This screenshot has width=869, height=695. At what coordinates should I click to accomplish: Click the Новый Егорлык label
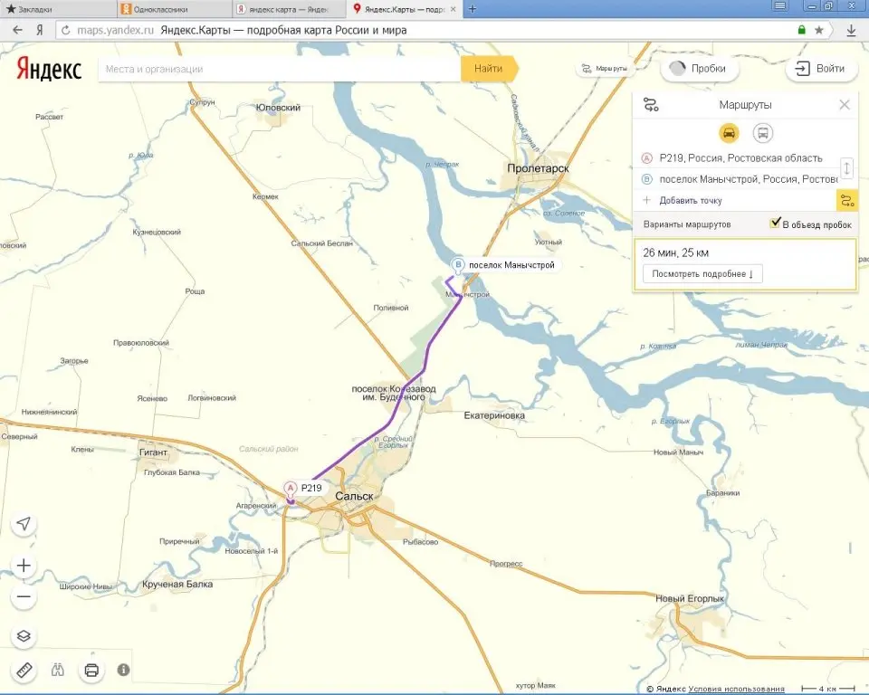tap(690, 598)
